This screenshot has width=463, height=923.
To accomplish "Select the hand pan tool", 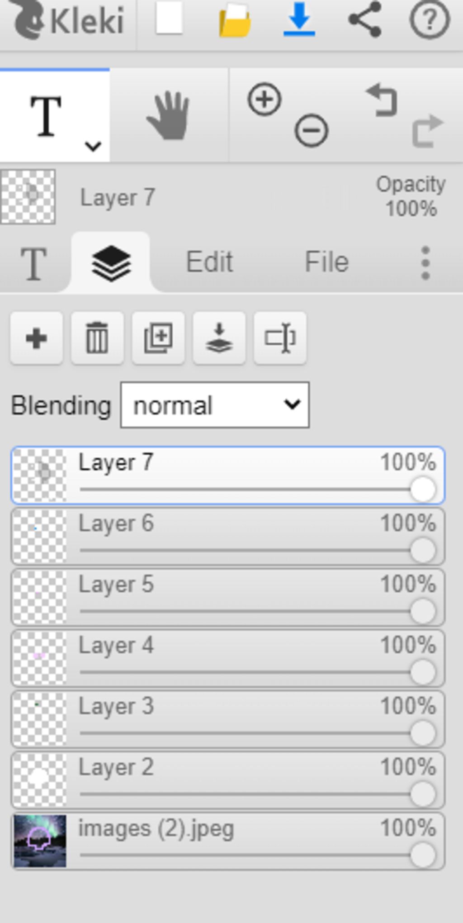I will [x=168, y=115].
